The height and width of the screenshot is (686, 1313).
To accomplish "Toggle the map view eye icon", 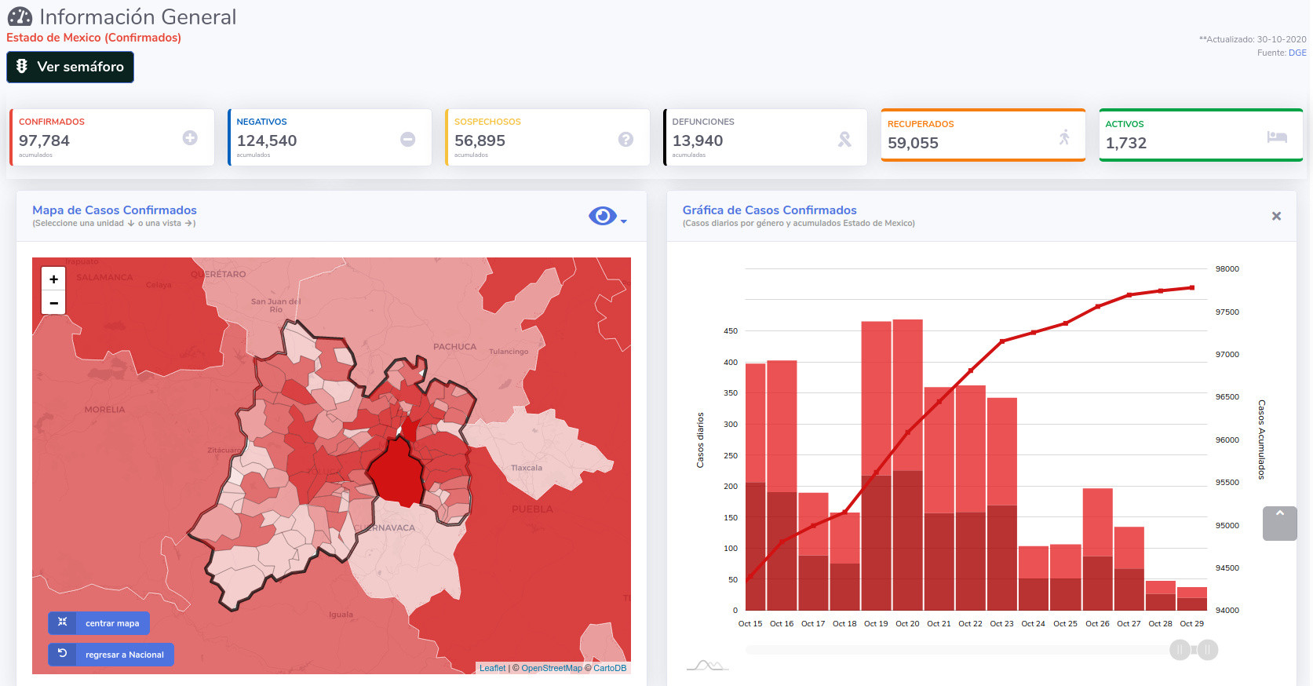I will tap(602, 216).
